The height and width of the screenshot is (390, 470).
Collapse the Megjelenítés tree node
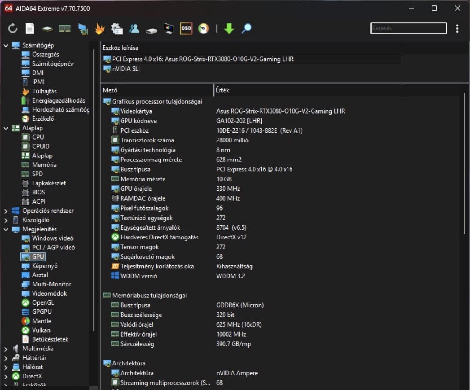coord(6,229)
